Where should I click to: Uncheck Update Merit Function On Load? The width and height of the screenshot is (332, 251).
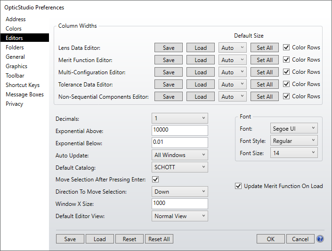tap(238, 186)
